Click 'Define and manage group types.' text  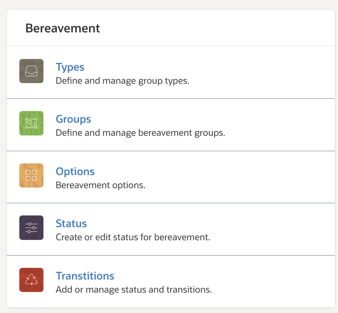122,81
